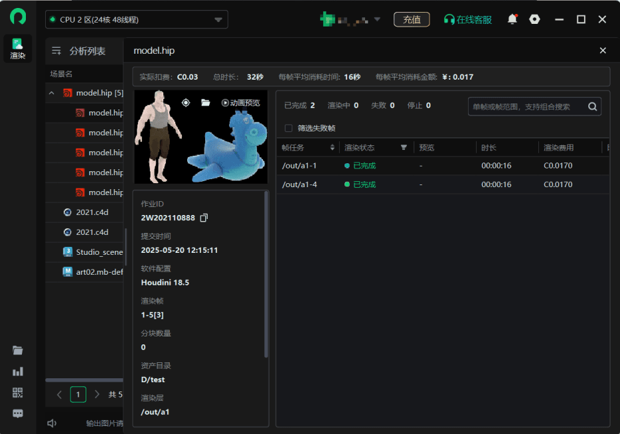Open the statistics chart icon in sidebar

[18, 372]
